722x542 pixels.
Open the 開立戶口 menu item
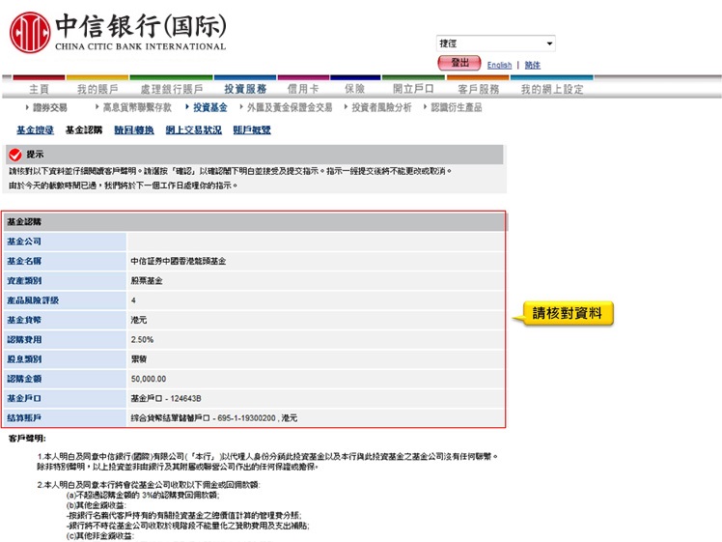(413, 89)
